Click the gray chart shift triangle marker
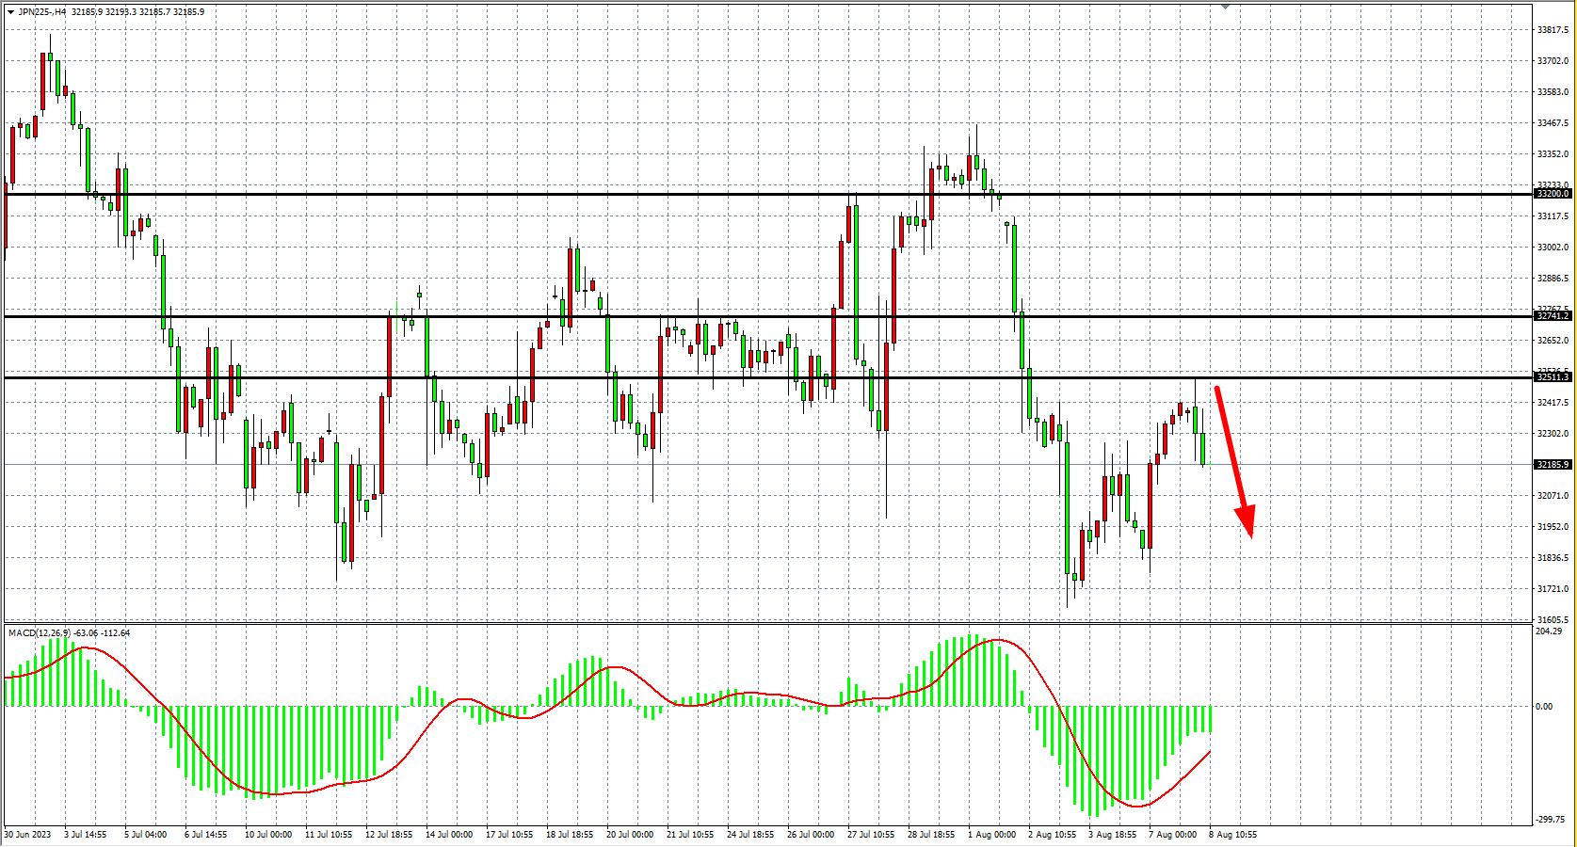Image resolution: width=1577 pixels, height=847 pixels. click(1225, 7)
